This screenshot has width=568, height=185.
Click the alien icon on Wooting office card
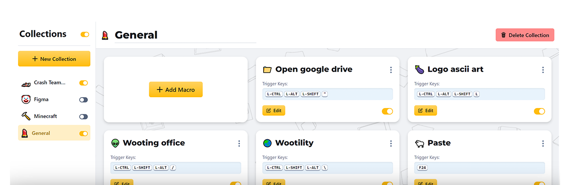click(115, 143)
